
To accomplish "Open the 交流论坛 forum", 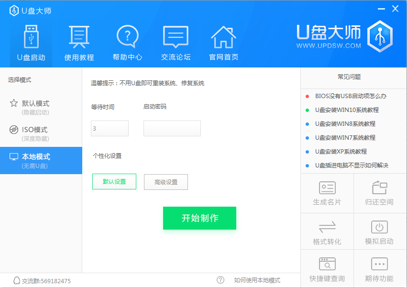I will [176, 43].
